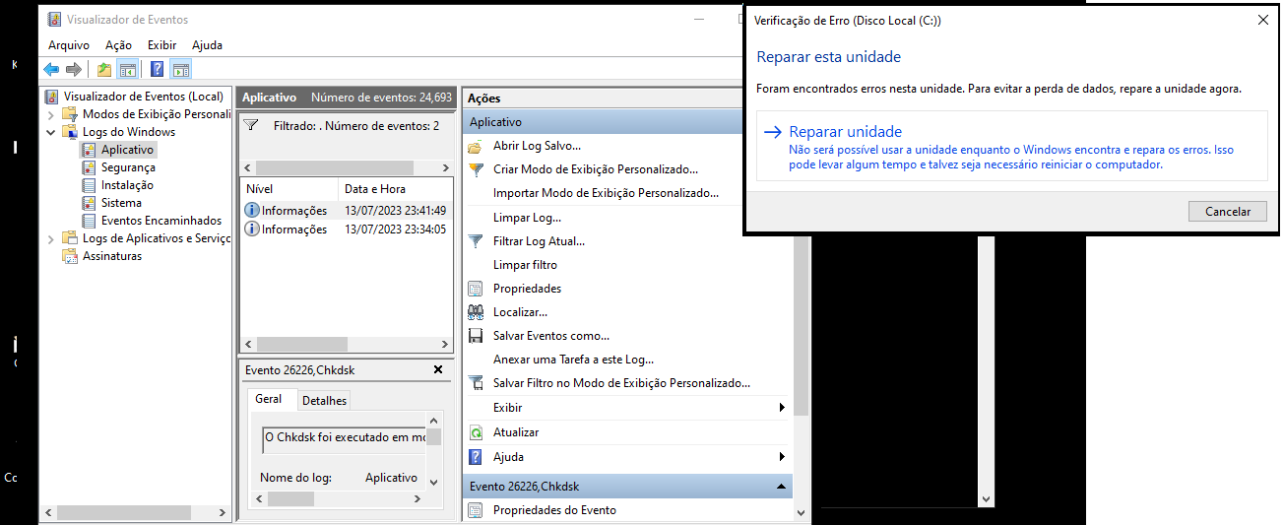Click the Eventos Encaminhados log icon
Screen dimensions: 1284x525
point(89,221)
